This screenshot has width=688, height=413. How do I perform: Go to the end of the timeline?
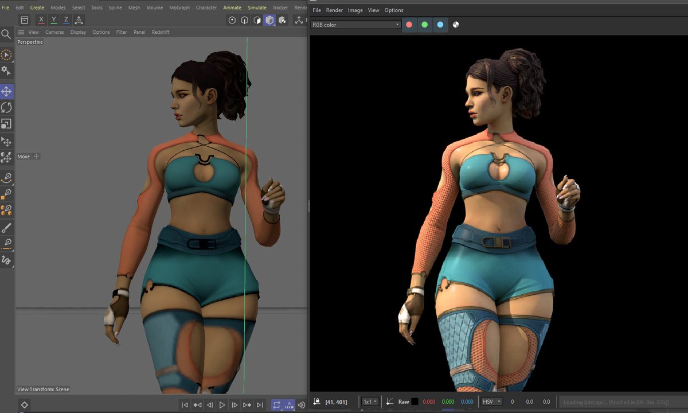click(x=260, y=405)
